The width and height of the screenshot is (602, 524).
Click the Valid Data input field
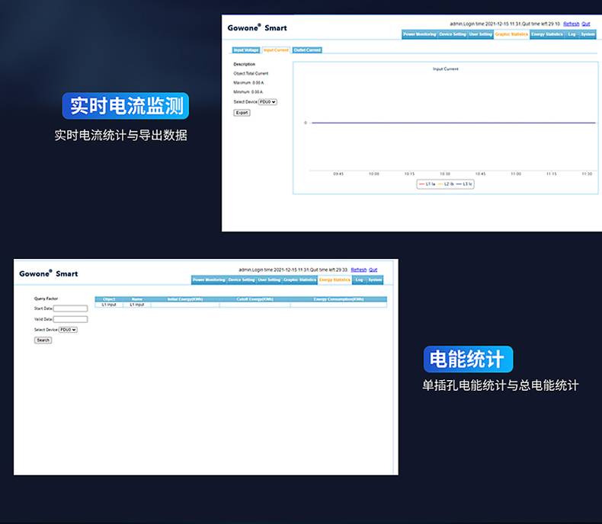[x=70, y=319]
